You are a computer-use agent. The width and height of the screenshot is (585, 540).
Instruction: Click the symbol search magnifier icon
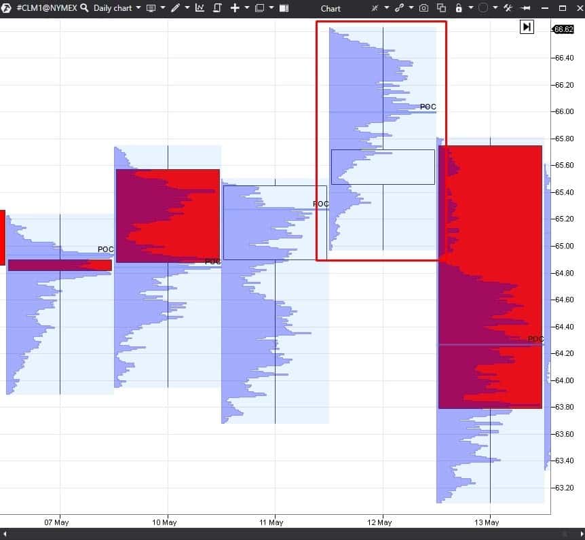coord(83,8)
